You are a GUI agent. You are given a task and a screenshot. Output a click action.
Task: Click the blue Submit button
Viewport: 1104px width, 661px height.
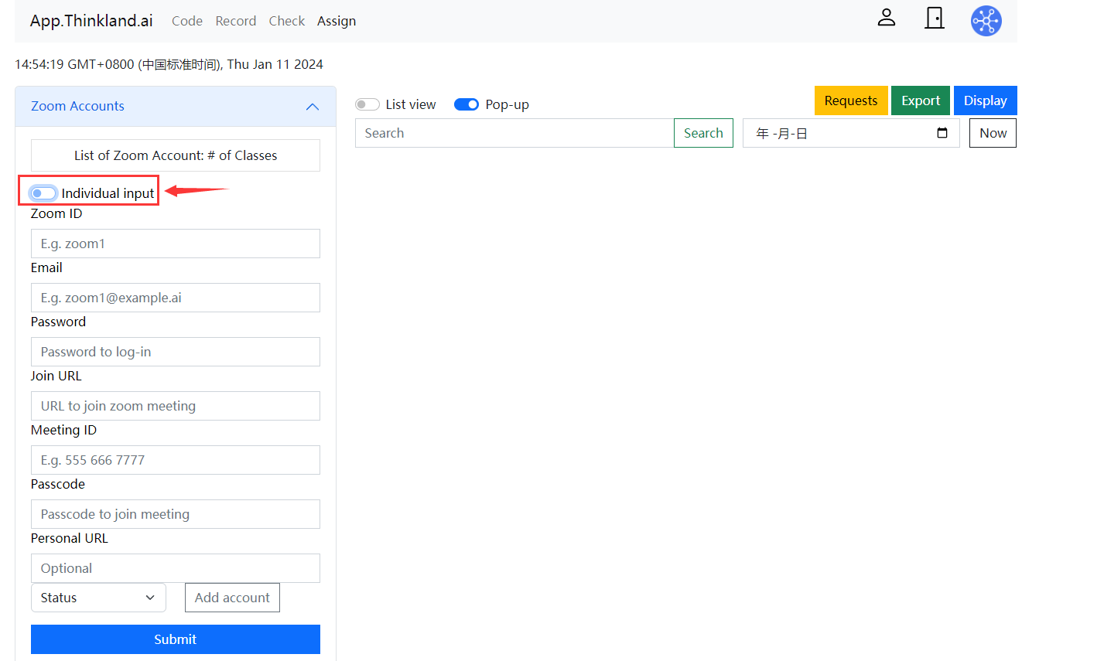176,639
